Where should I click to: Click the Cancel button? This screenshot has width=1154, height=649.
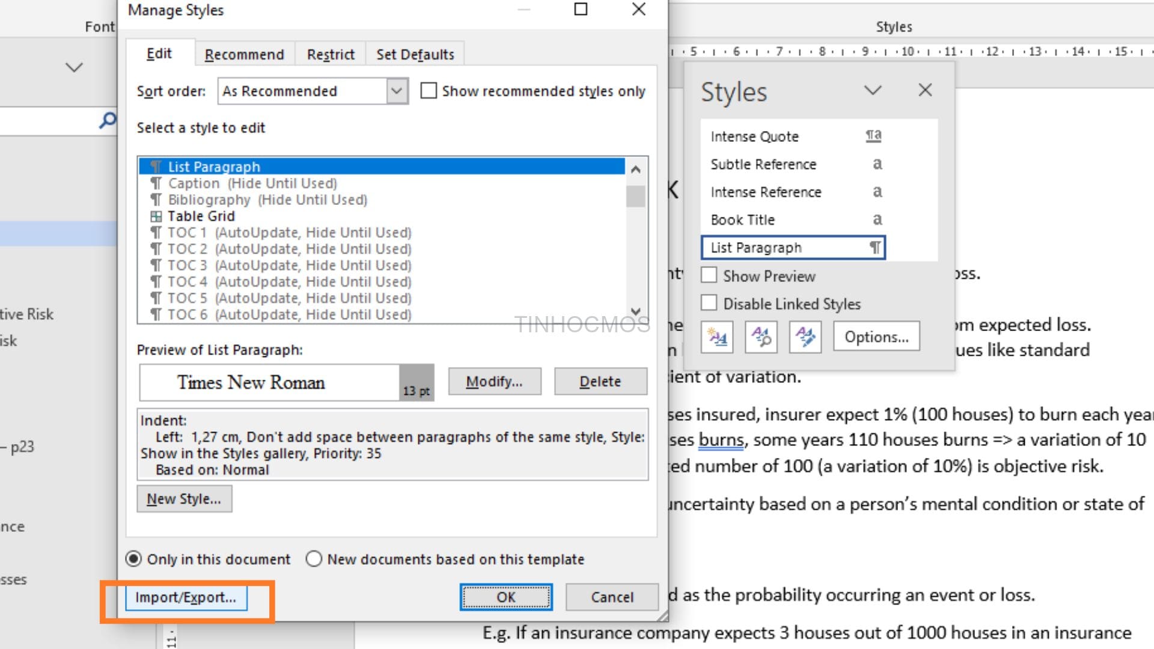612,597
